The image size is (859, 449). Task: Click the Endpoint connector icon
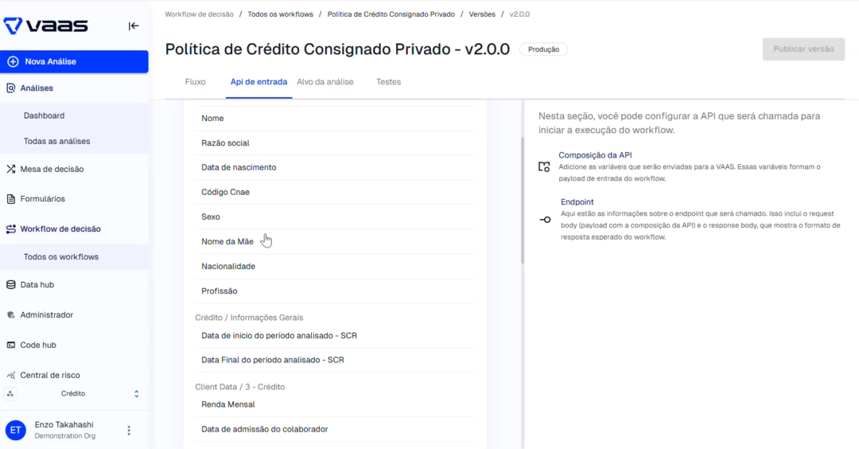(x=545, y=219)
